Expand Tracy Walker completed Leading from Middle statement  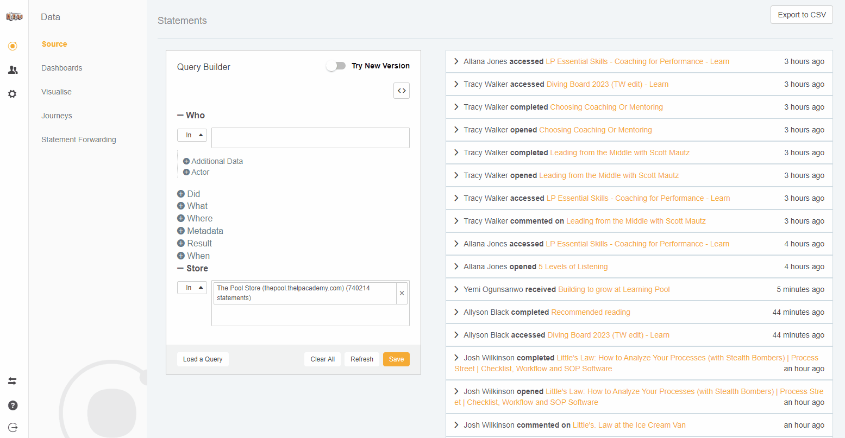point(456,153)
